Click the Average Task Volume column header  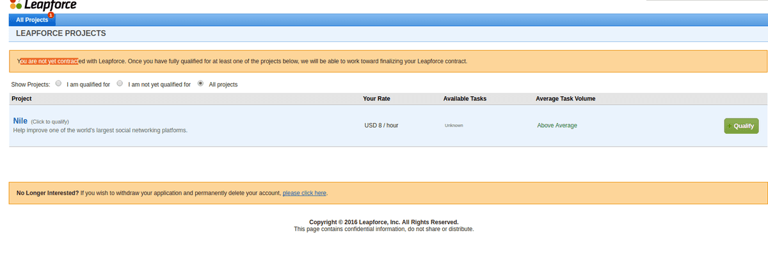[565, 99]
